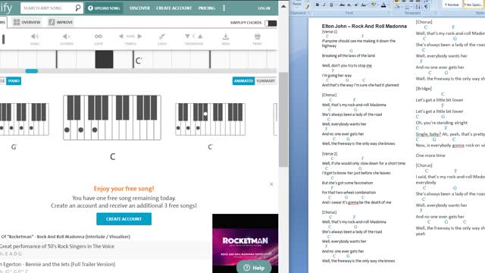Open the Discover menu item
Image resolution: width=485 pixels, height=273 pixels.
click(x=139, y=8)
